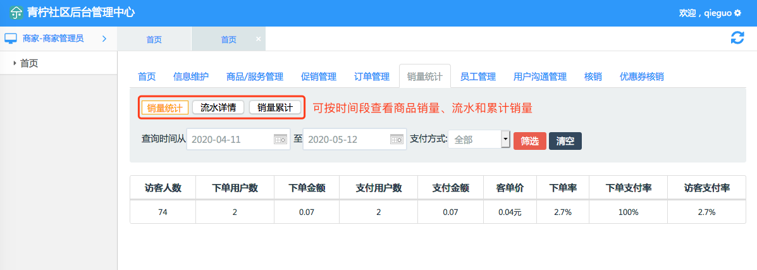Viewport: 757px width, 270px height.
Task: Click the 下单率 column header
Action: tap(562, 188)
